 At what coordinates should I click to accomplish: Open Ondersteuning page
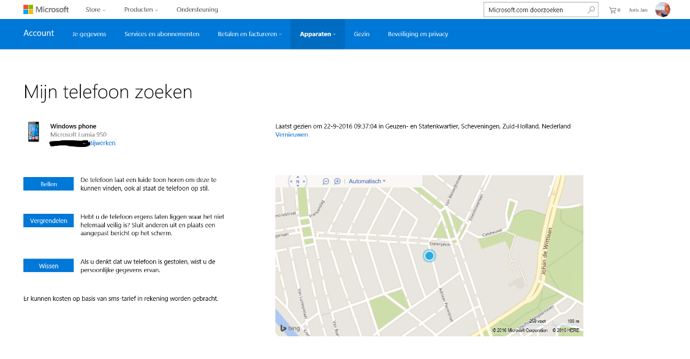pos(197,10)
